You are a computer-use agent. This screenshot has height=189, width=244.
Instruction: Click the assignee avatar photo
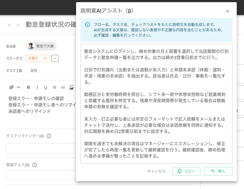click(31, 46)
